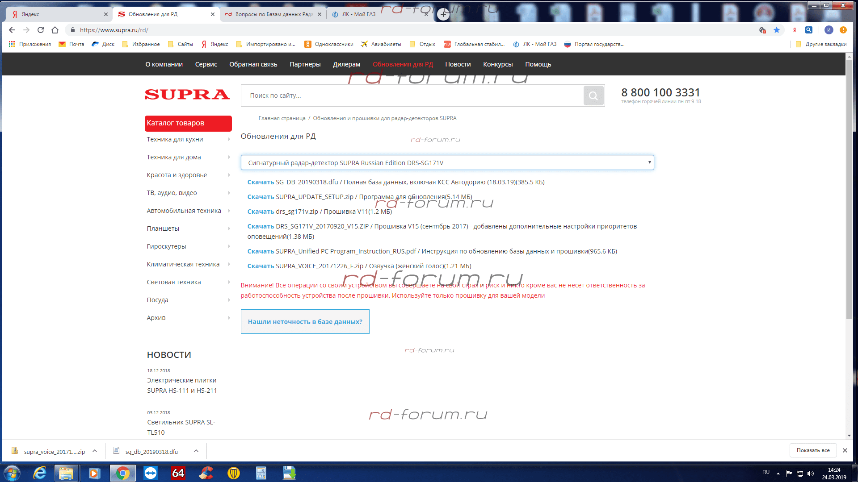Open the Почта bookmark
Image resolution: width=858 pixels, height=482 pixels.
click(71, 44)
